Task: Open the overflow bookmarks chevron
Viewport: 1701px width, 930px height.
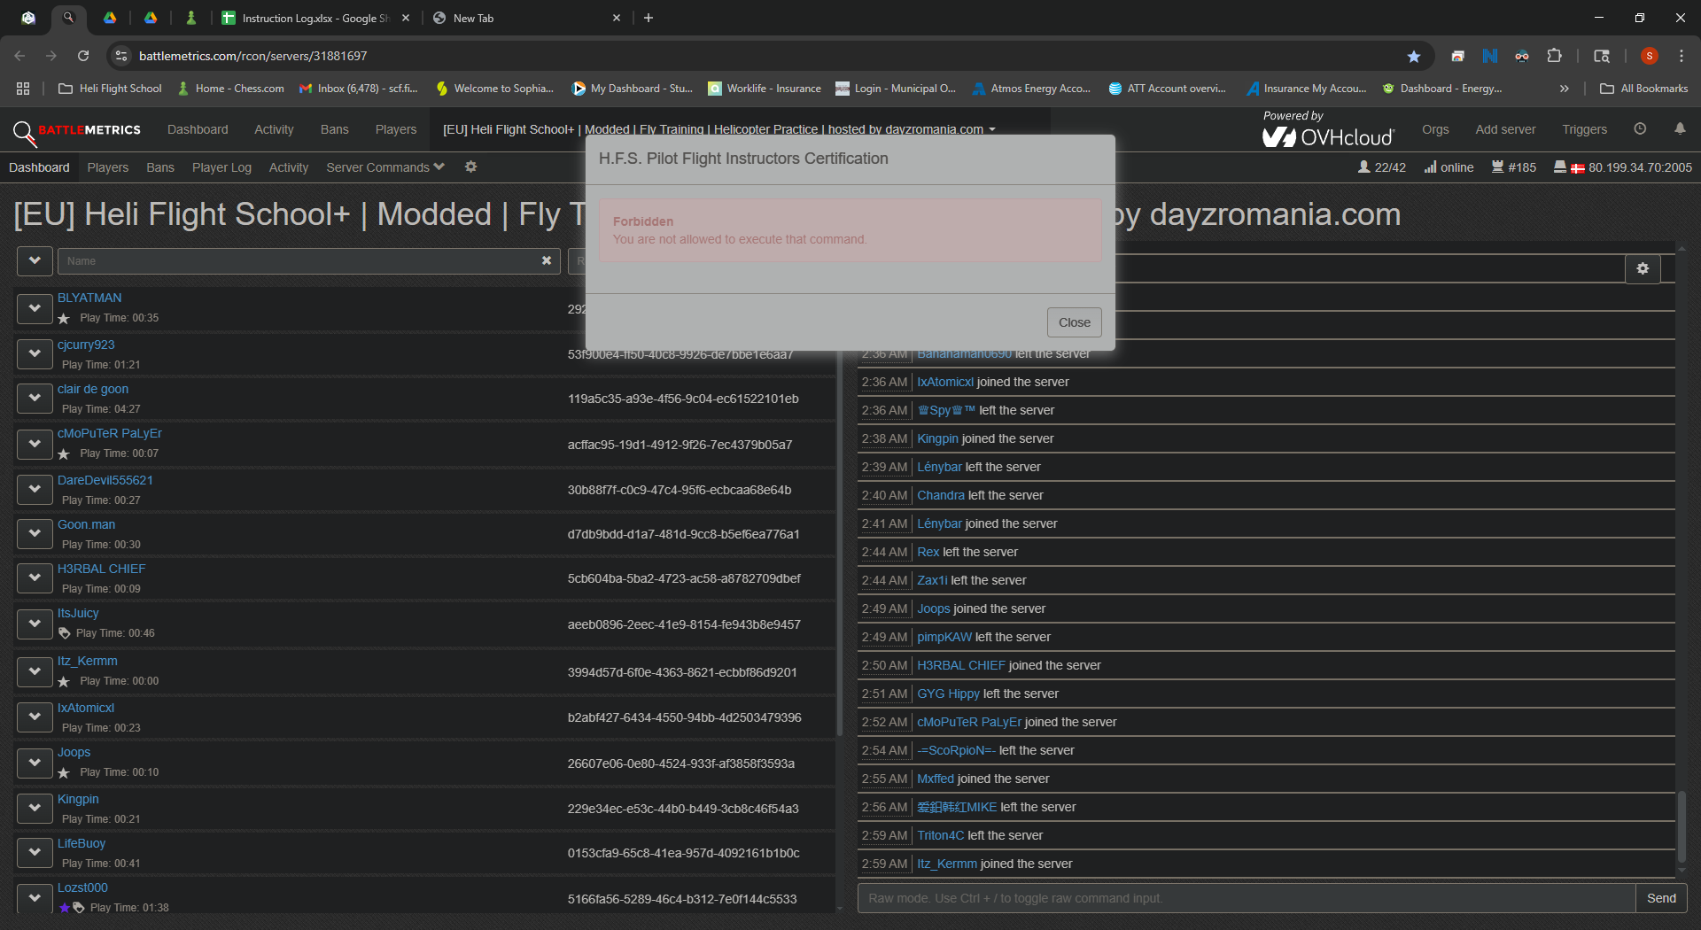Action: pos(1565,89)
